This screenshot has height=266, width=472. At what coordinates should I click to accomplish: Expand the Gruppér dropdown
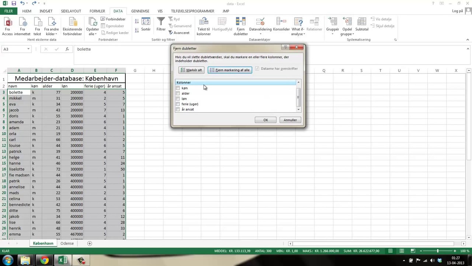[332, 34]
